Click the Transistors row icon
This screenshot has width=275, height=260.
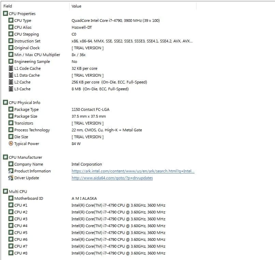click(x=11, y=123)
